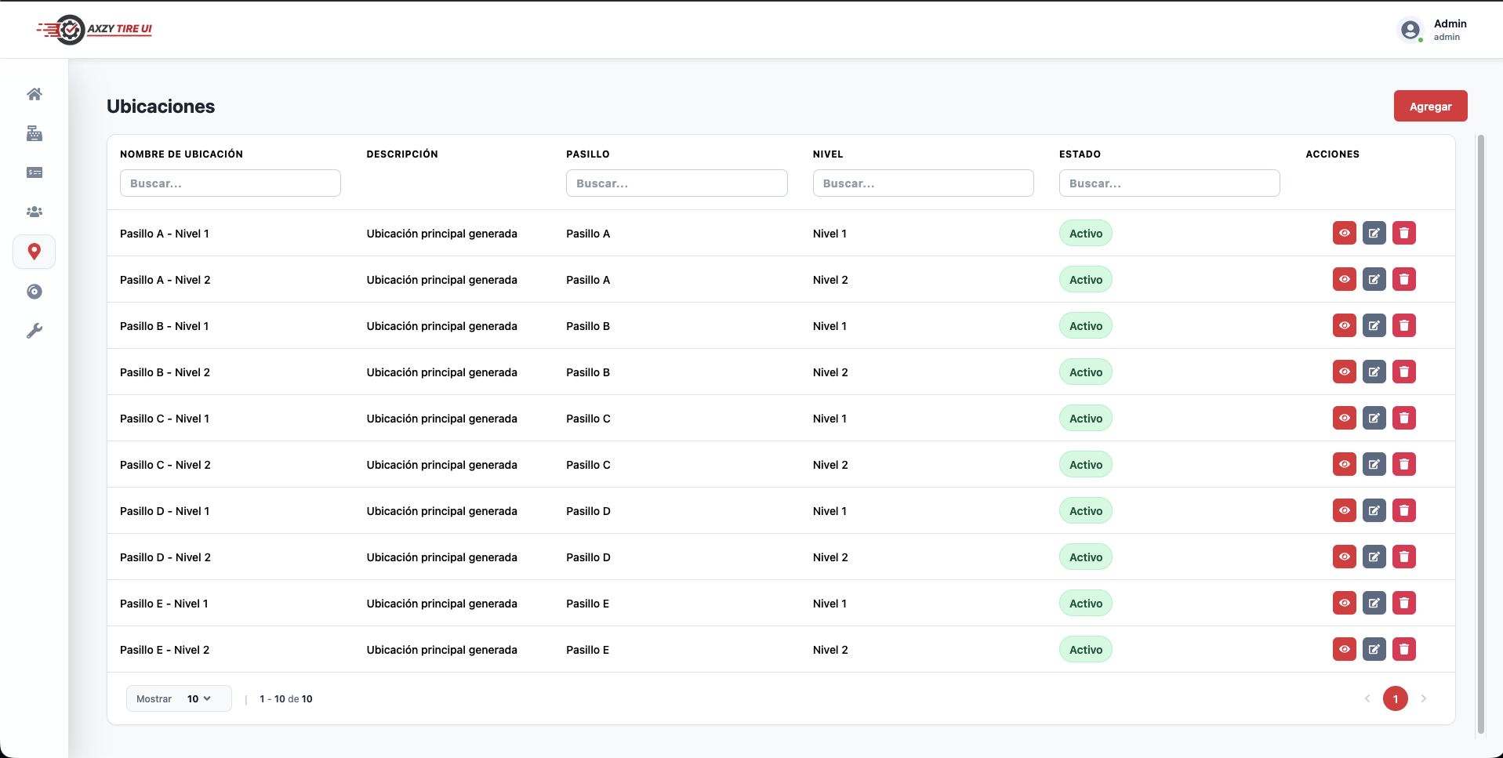Show details for Pasillo E - Nivel 1
The height and width of the screenshot is (758, 1503).
click(1344, 603)
